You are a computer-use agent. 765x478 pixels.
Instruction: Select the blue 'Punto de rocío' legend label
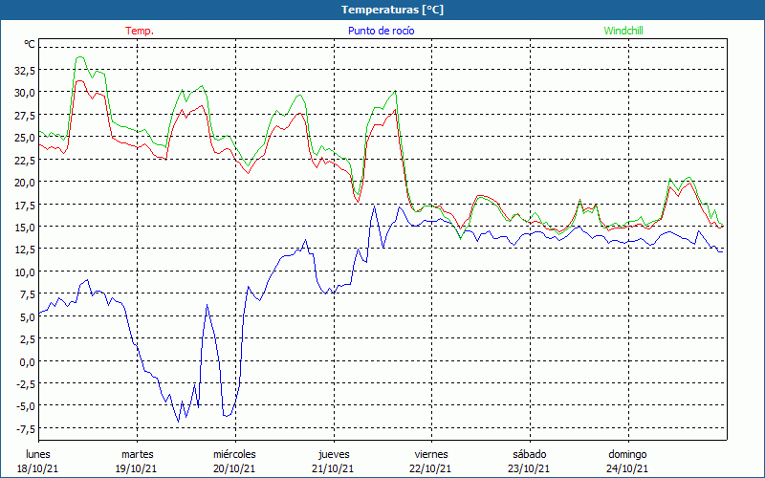[x=382, y=31]
